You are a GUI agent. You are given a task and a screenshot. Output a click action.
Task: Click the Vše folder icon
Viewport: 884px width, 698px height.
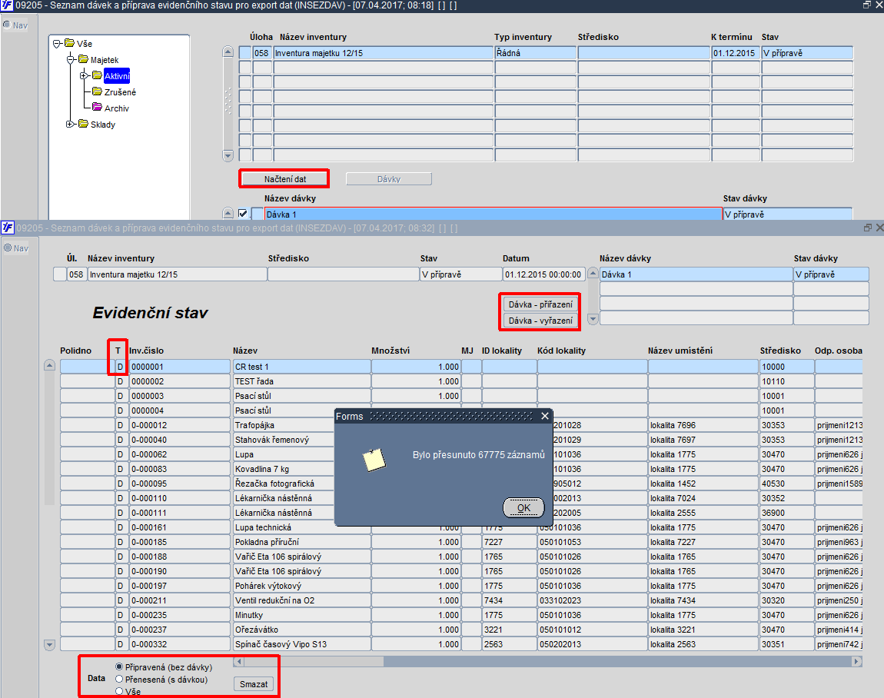[x=69, y=43]
